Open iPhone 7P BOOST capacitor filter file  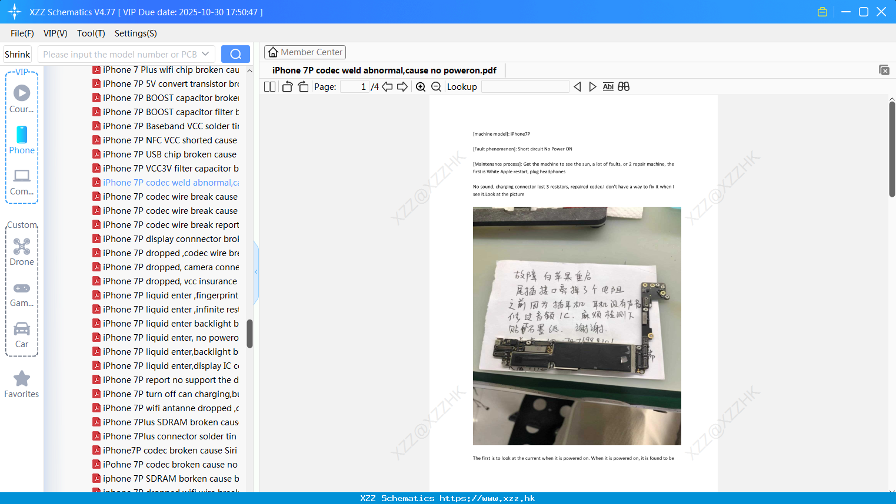[x=166, y=112]
